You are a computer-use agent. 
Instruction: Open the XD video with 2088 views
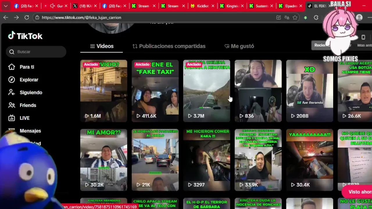(310, 91)
